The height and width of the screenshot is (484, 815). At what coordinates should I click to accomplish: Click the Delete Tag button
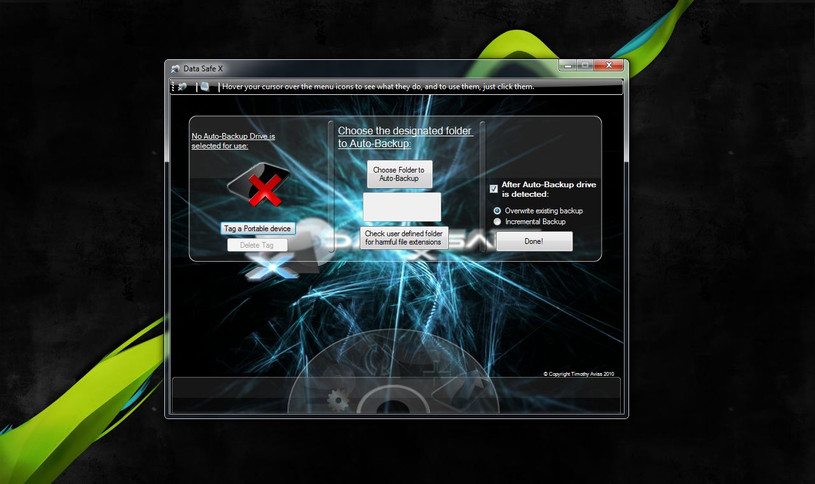point(257,245)
